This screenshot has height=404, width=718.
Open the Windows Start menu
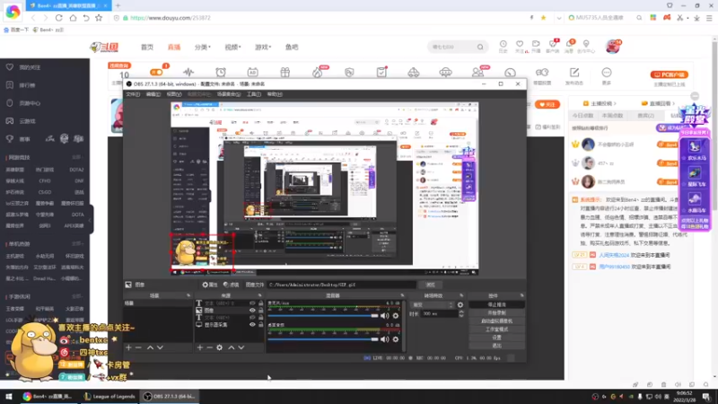(x=9, y=397)
